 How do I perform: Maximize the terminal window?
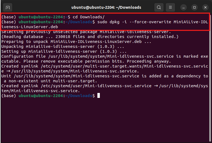point(194,7)
